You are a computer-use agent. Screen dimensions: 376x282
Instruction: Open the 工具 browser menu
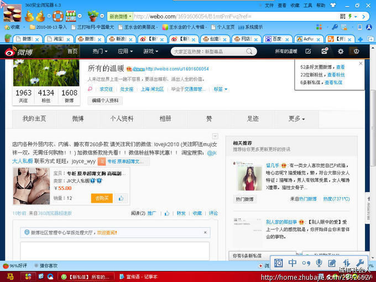click(308, 6)
